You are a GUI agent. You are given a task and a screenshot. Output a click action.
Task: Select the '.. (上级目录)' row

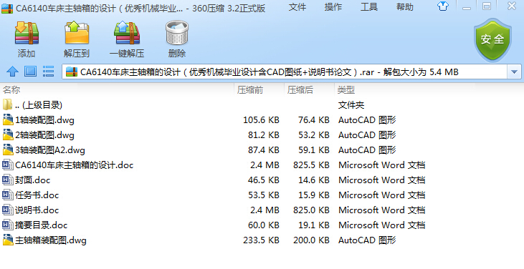(262, 104)
